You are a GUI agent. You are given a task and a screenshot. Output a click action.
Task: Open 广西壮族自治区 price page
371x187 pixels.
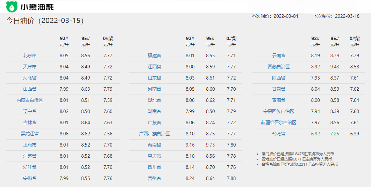(154, 134)
